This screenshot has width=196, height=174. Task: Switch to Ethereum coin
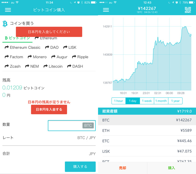click(46, 38)
